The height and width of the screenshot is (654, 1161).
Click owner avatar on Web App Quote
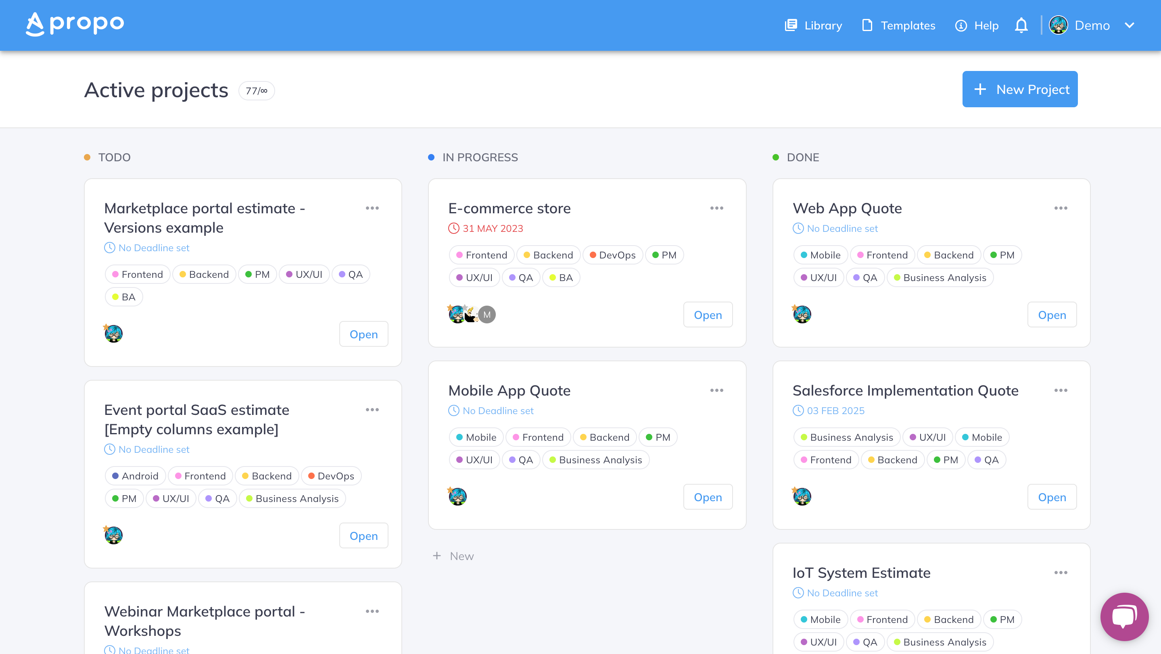click(x=802, y=314)
